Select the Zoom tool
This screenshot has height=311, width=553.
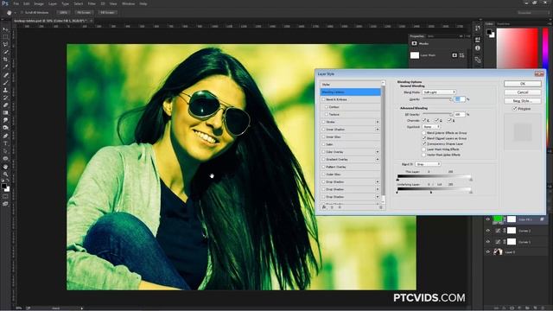[x=5, y=174]
